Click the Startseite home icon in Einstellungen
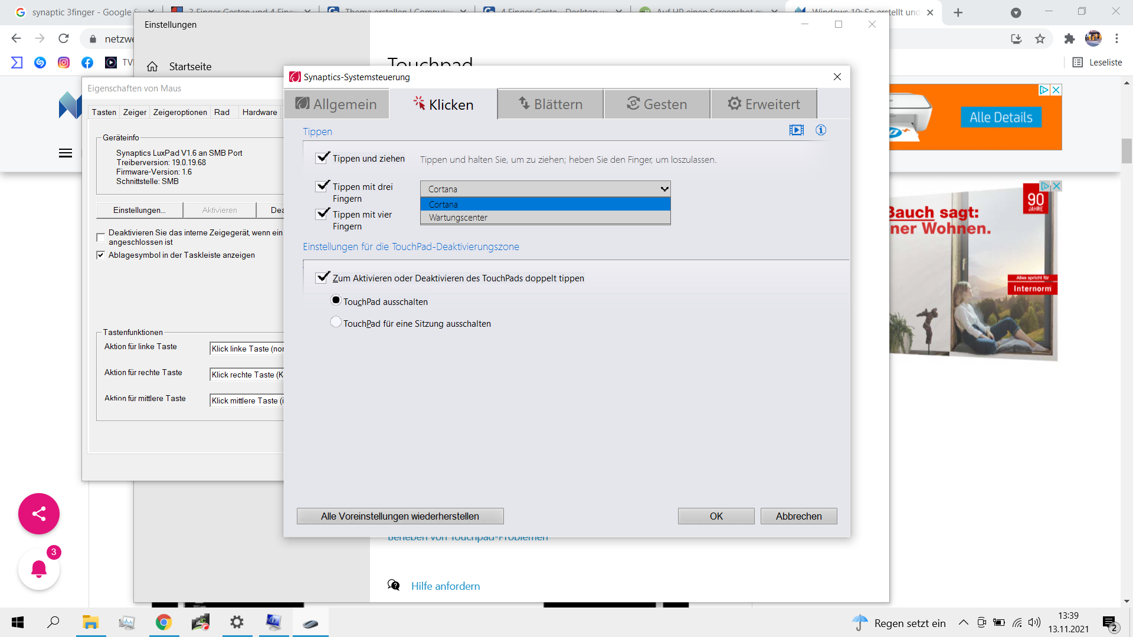The height and width of the screenshot is (637, 1133). click(x=152, y=67)
